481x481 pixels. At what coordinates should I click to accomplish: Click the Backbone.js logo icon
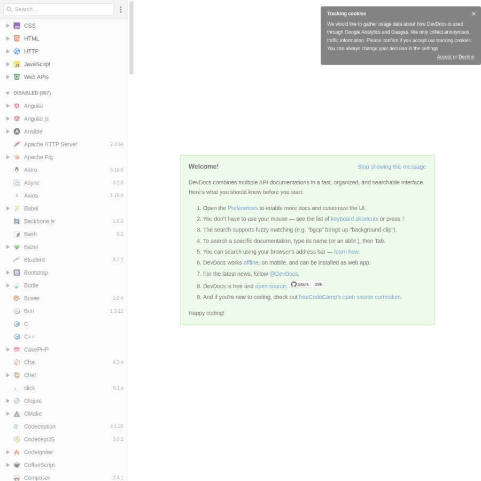click(x=17, y=221)
